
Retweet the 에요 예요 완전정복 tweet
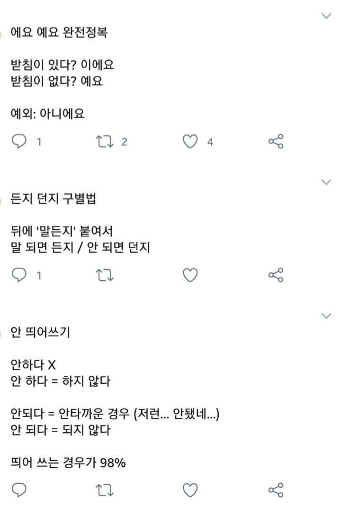pos(104,141)
